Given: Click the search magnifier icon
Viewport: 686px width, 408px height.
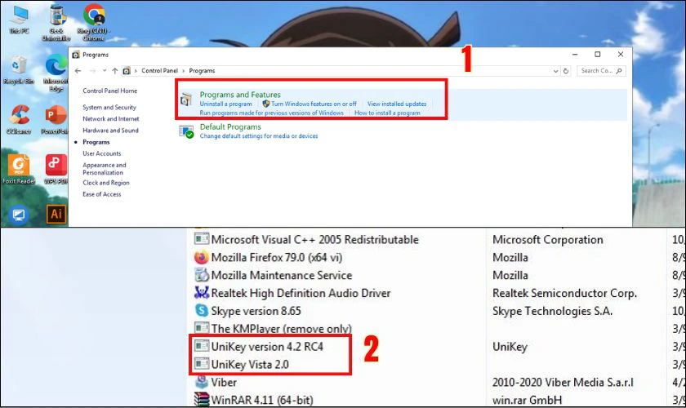Looking at the screenshot, I should (x=619, y=71).
